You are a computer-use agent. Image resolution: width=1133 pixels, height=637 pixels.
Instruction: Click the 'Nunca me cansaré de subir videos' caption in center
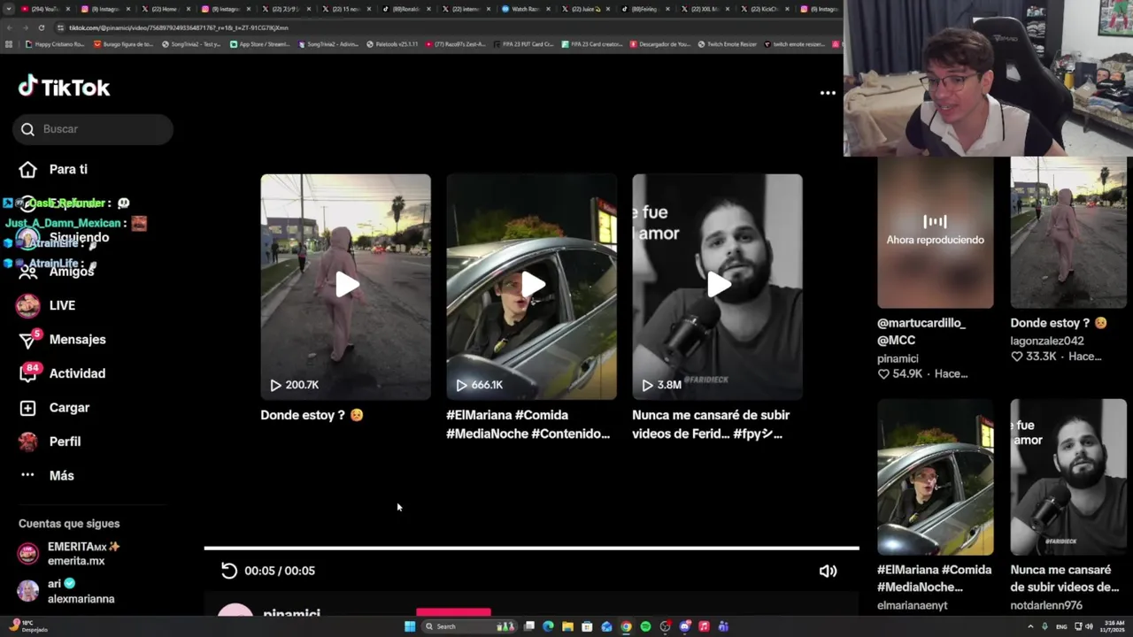pyautogui.click(x=711, y=425)
